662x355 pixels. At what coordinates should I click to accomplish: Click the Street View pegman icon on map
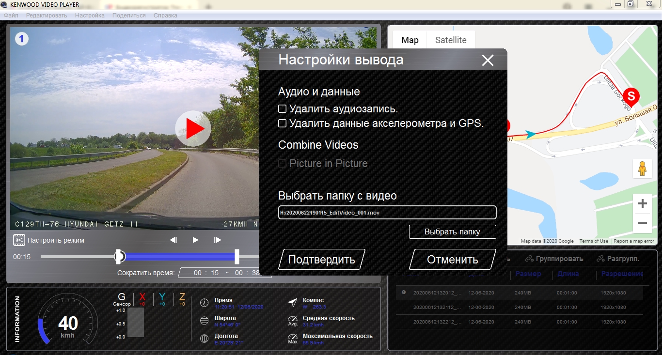pos(642,169)
